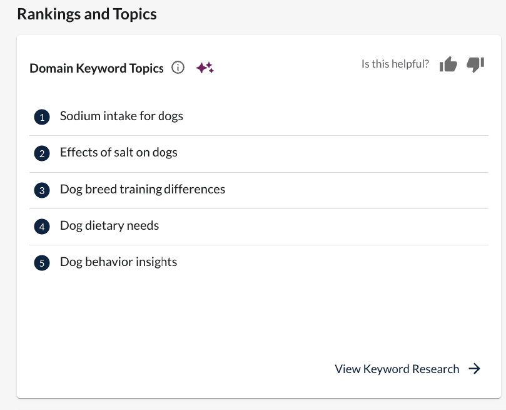Click the number 2 badge
The height and width of the screenshot is (410, 506).
pyautogui.click(x=42, y=153)
